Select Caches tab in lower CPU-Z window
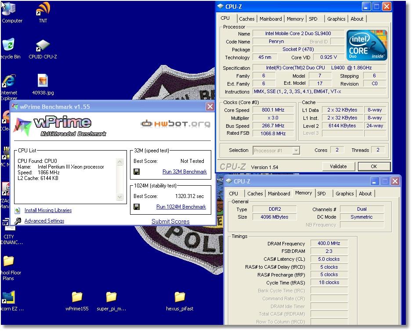The height and width of the screenshot is (331, 412). (x=255, y=194)
